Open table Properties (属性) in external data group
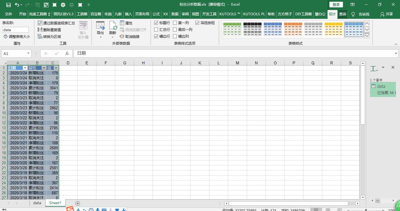Screen dimensions: 400x211 tap(126, 23)
